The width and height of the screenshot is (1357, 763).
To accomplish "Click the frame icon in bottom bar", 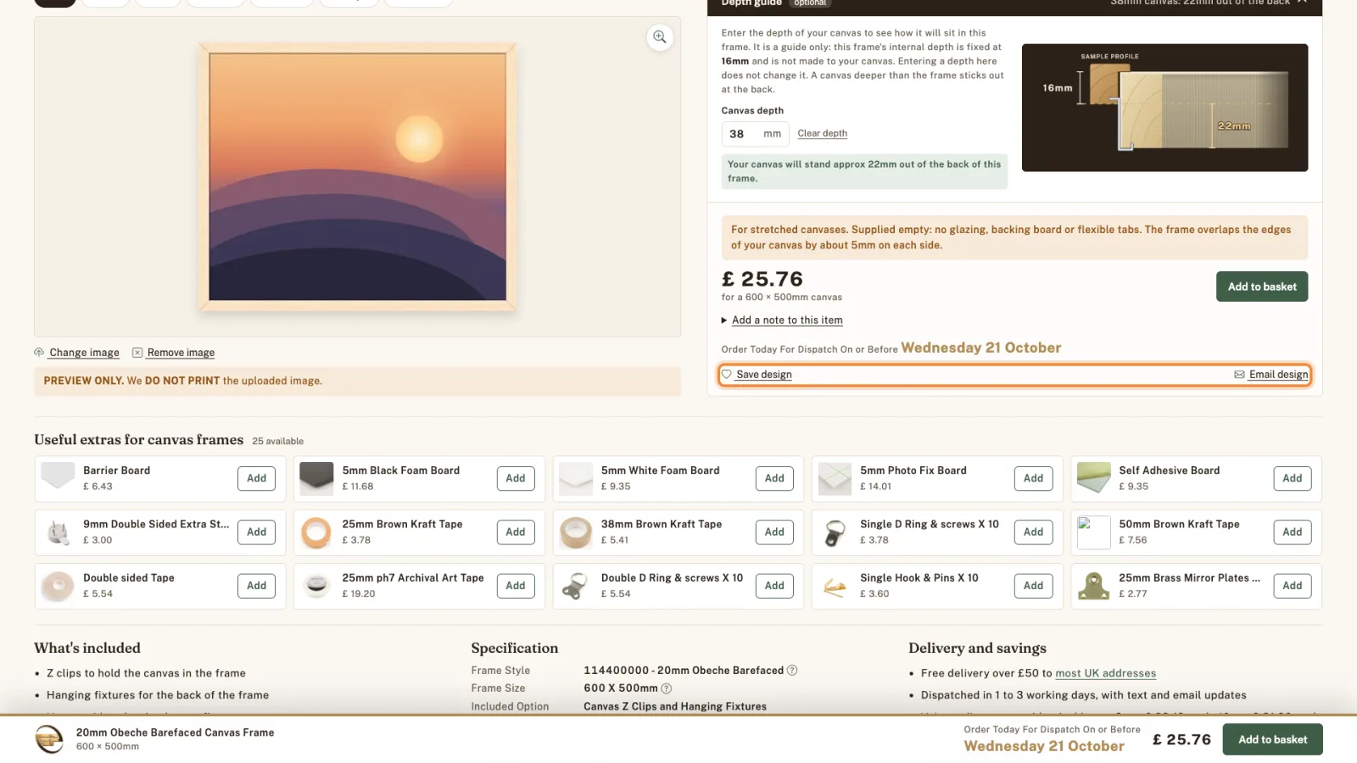I will point(49,739).
